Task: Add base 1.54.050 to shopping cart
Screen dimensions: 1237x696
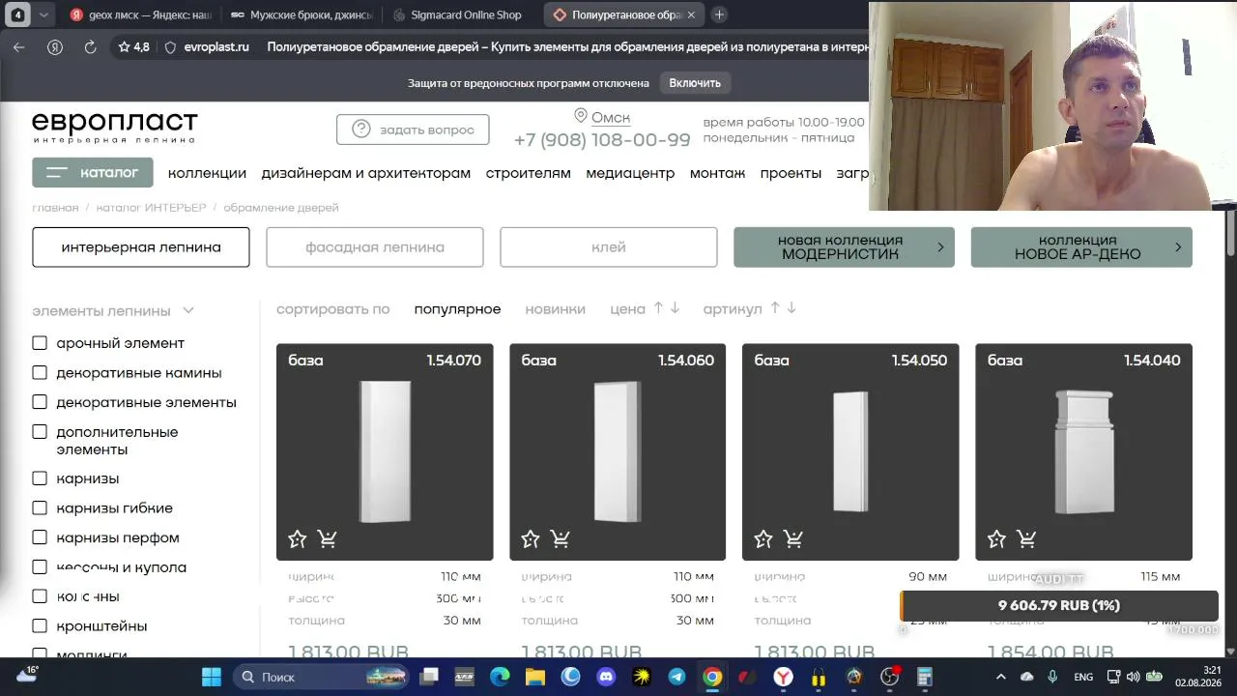Action: click(793, 539)
